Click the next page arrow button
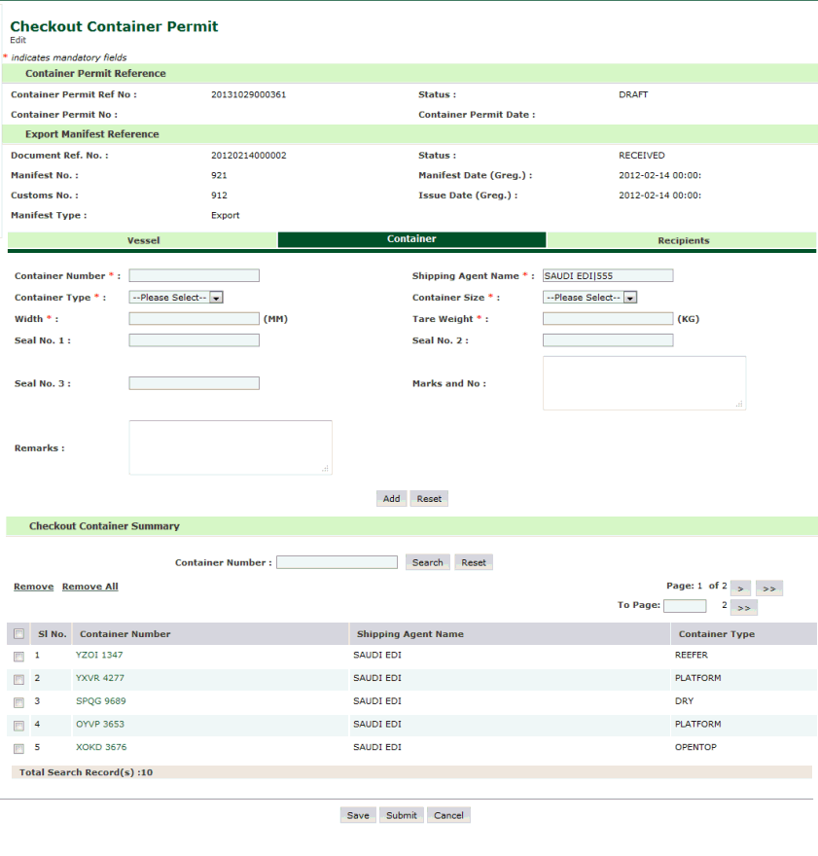818x856 pixels. (740, 588)
